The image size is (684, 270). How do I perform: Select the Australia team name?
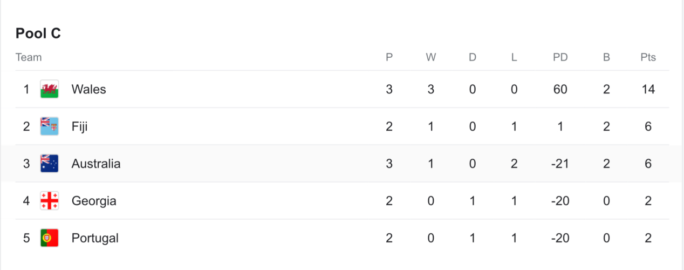pos(96,164)
